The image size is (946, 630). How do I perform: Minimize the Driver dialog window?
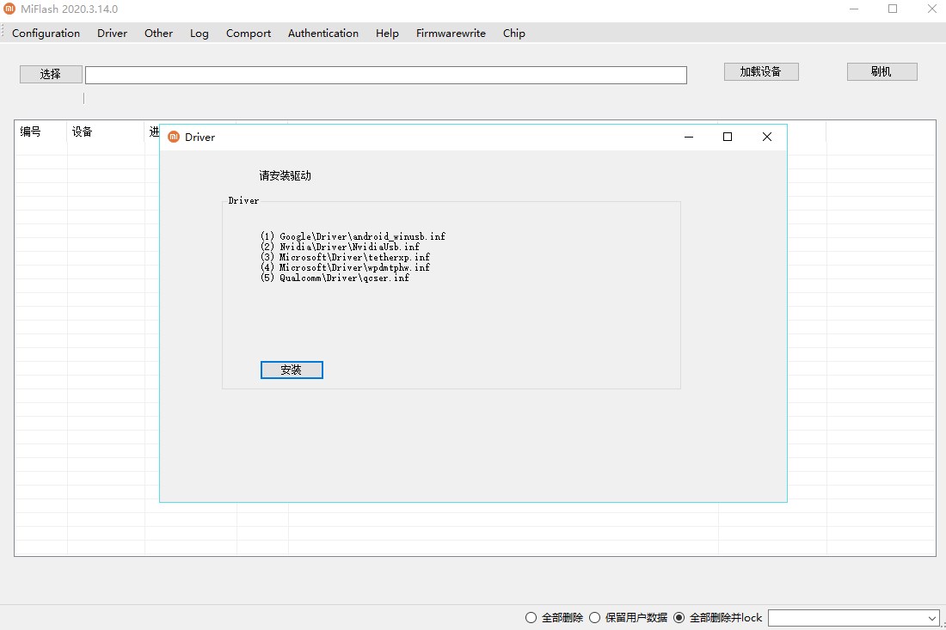click(x=688, y=137)
